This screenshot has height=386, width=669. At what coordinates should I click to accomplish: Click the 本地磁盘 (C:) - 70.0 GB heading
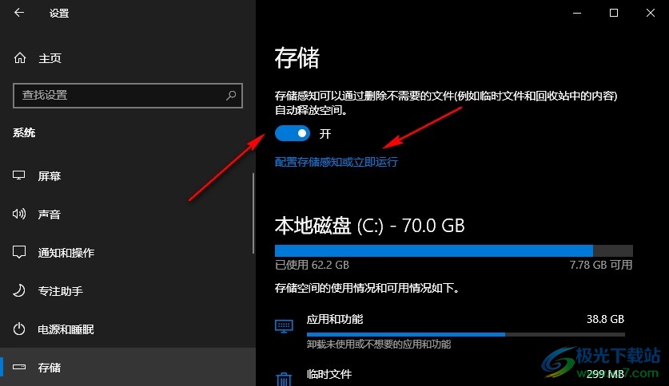point(369,226)
